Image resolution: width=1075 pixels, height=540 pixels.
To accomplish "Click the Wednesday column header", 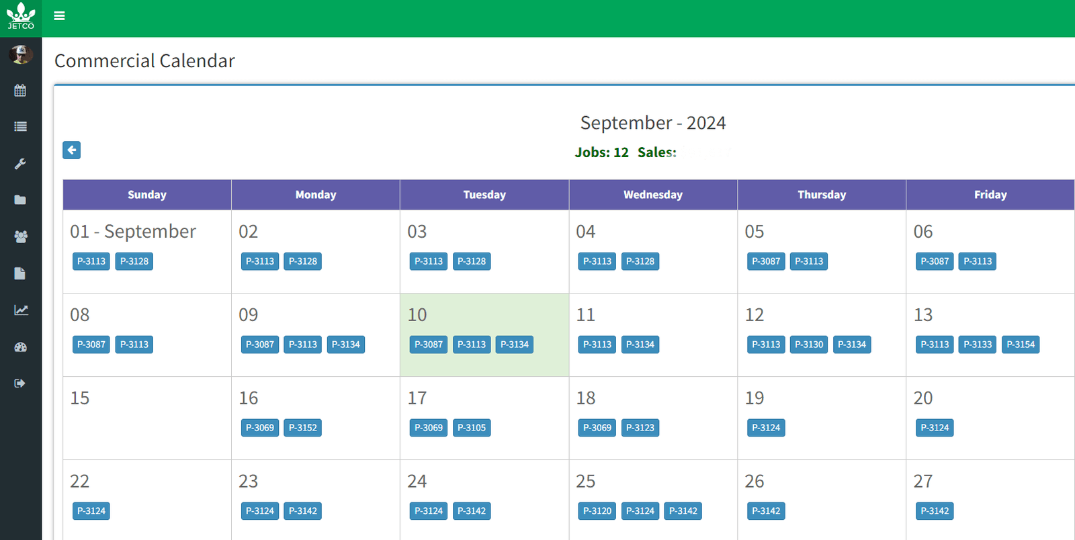I will coord(652,195).
